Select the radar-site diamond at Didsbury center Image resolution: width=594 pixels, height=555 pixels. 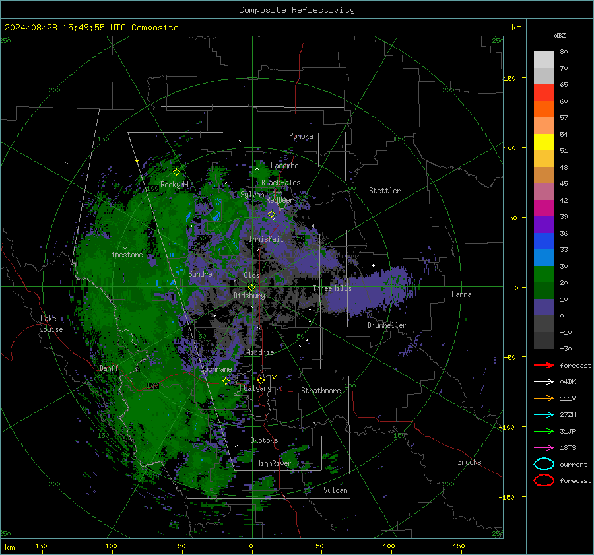point(251,288)
